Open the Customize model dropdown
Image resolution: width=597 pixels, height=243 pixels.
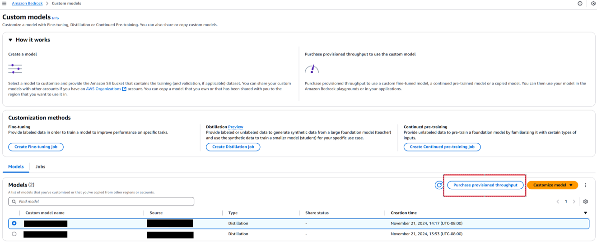(x=552, y=185)
